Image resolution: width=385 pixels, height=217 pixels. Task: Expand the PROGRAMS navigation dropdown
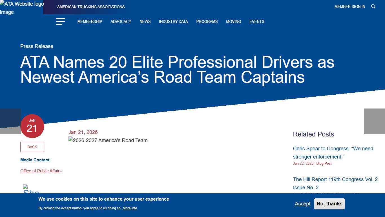pyautogui.click(x=207, y=21)
